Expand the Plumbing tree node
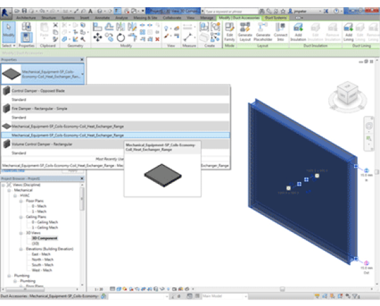380x306 pixels. (x=9, y=275)
